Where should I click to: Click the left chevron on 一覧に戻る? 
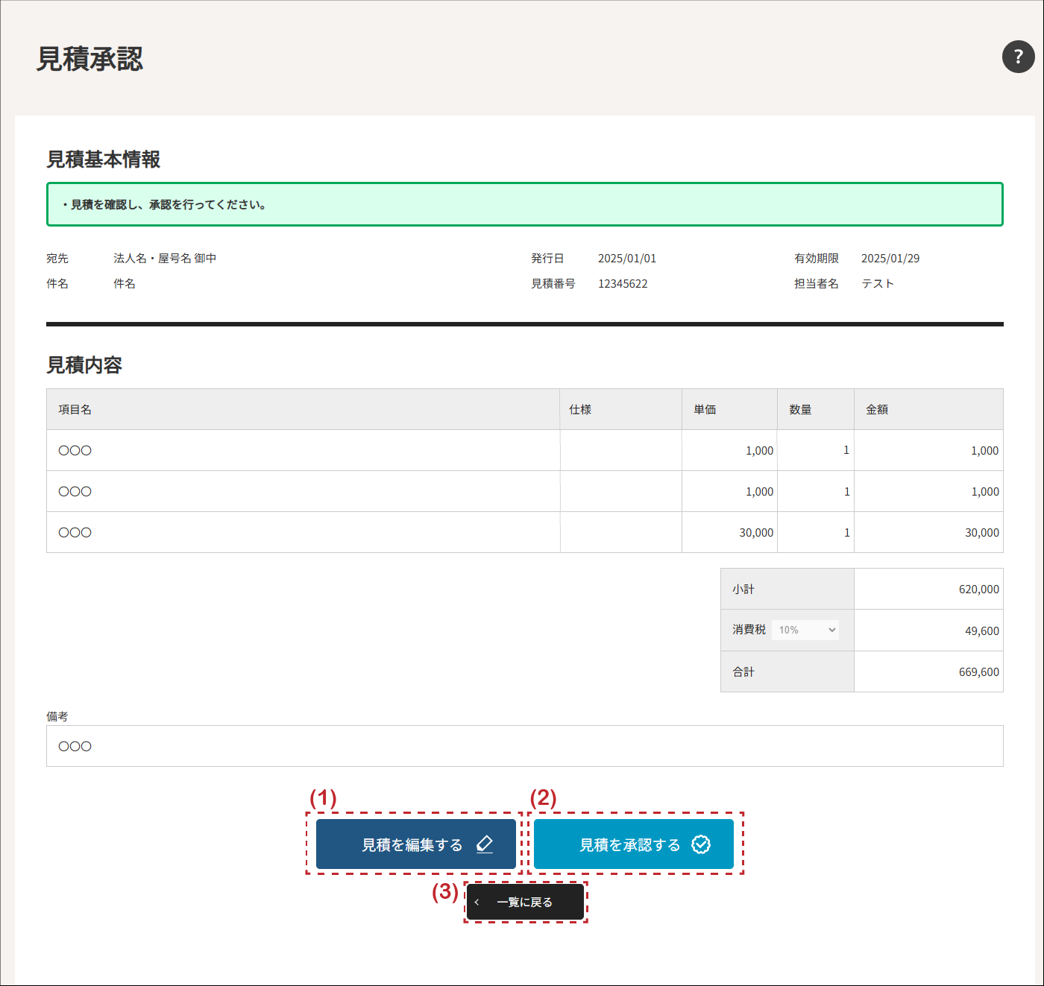[x=477, y=903]
